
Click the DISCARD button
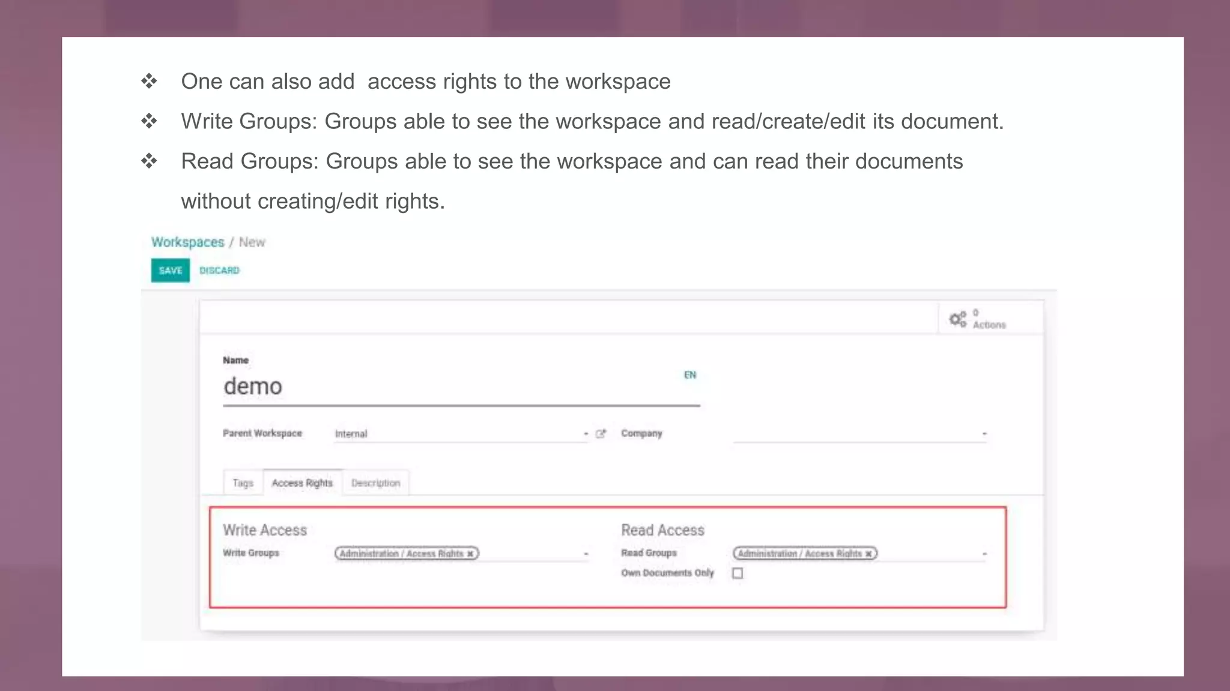tap(219, 271)
